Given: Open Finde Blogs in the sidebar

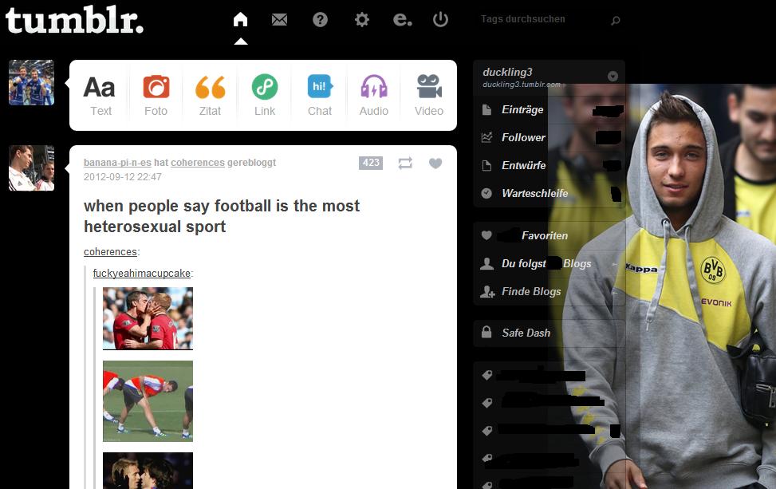Looking at the screenshot, I should tap(550, 291).
